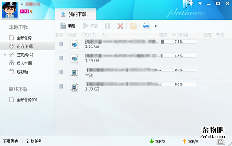Select 正在下载 in the sidebar
The height and width of the screenshot is (146, 232).
tap(27, 46)
